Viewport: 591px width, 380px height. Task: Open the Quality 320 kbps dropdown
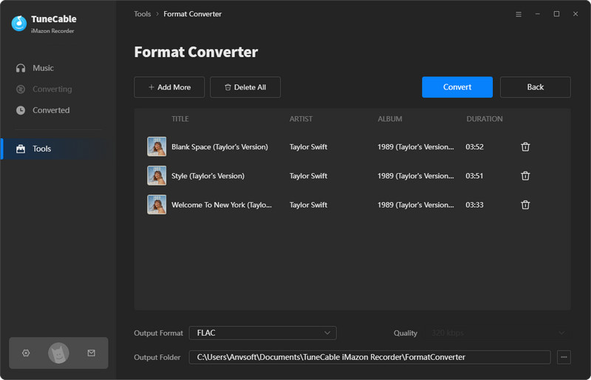498,333
